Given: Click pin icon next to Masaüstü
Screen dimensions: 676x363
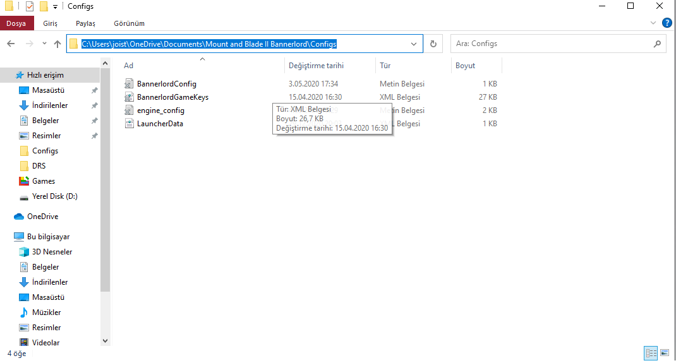Looking at the screenshot, I should click(94, 90).
